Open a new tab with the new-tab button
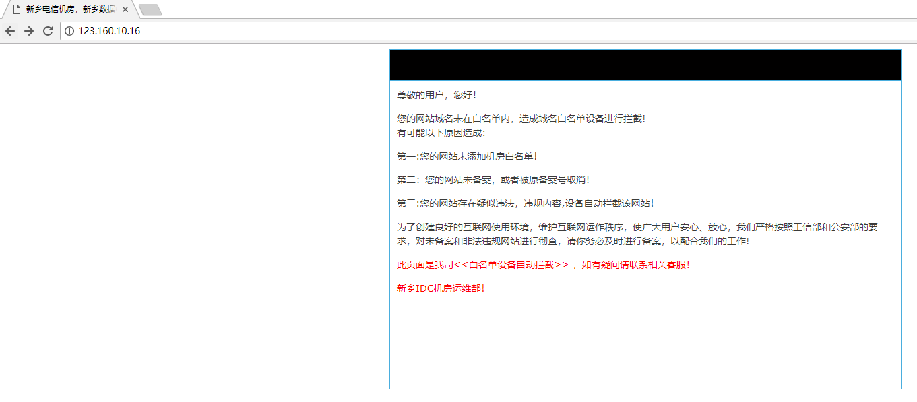The image size is (917, 402). click(150, 9)
